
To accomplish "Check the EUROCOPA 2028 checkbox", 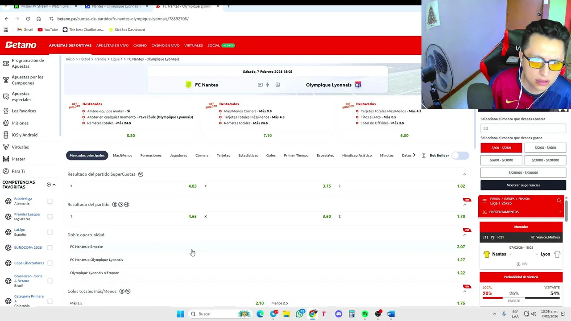I will click(x=50, y=247).
